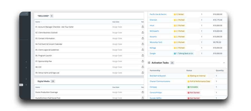This screenshot has width=251, height=111.
Task: Click the Due Date header in WELCOME table
Action: click(116, 22)
